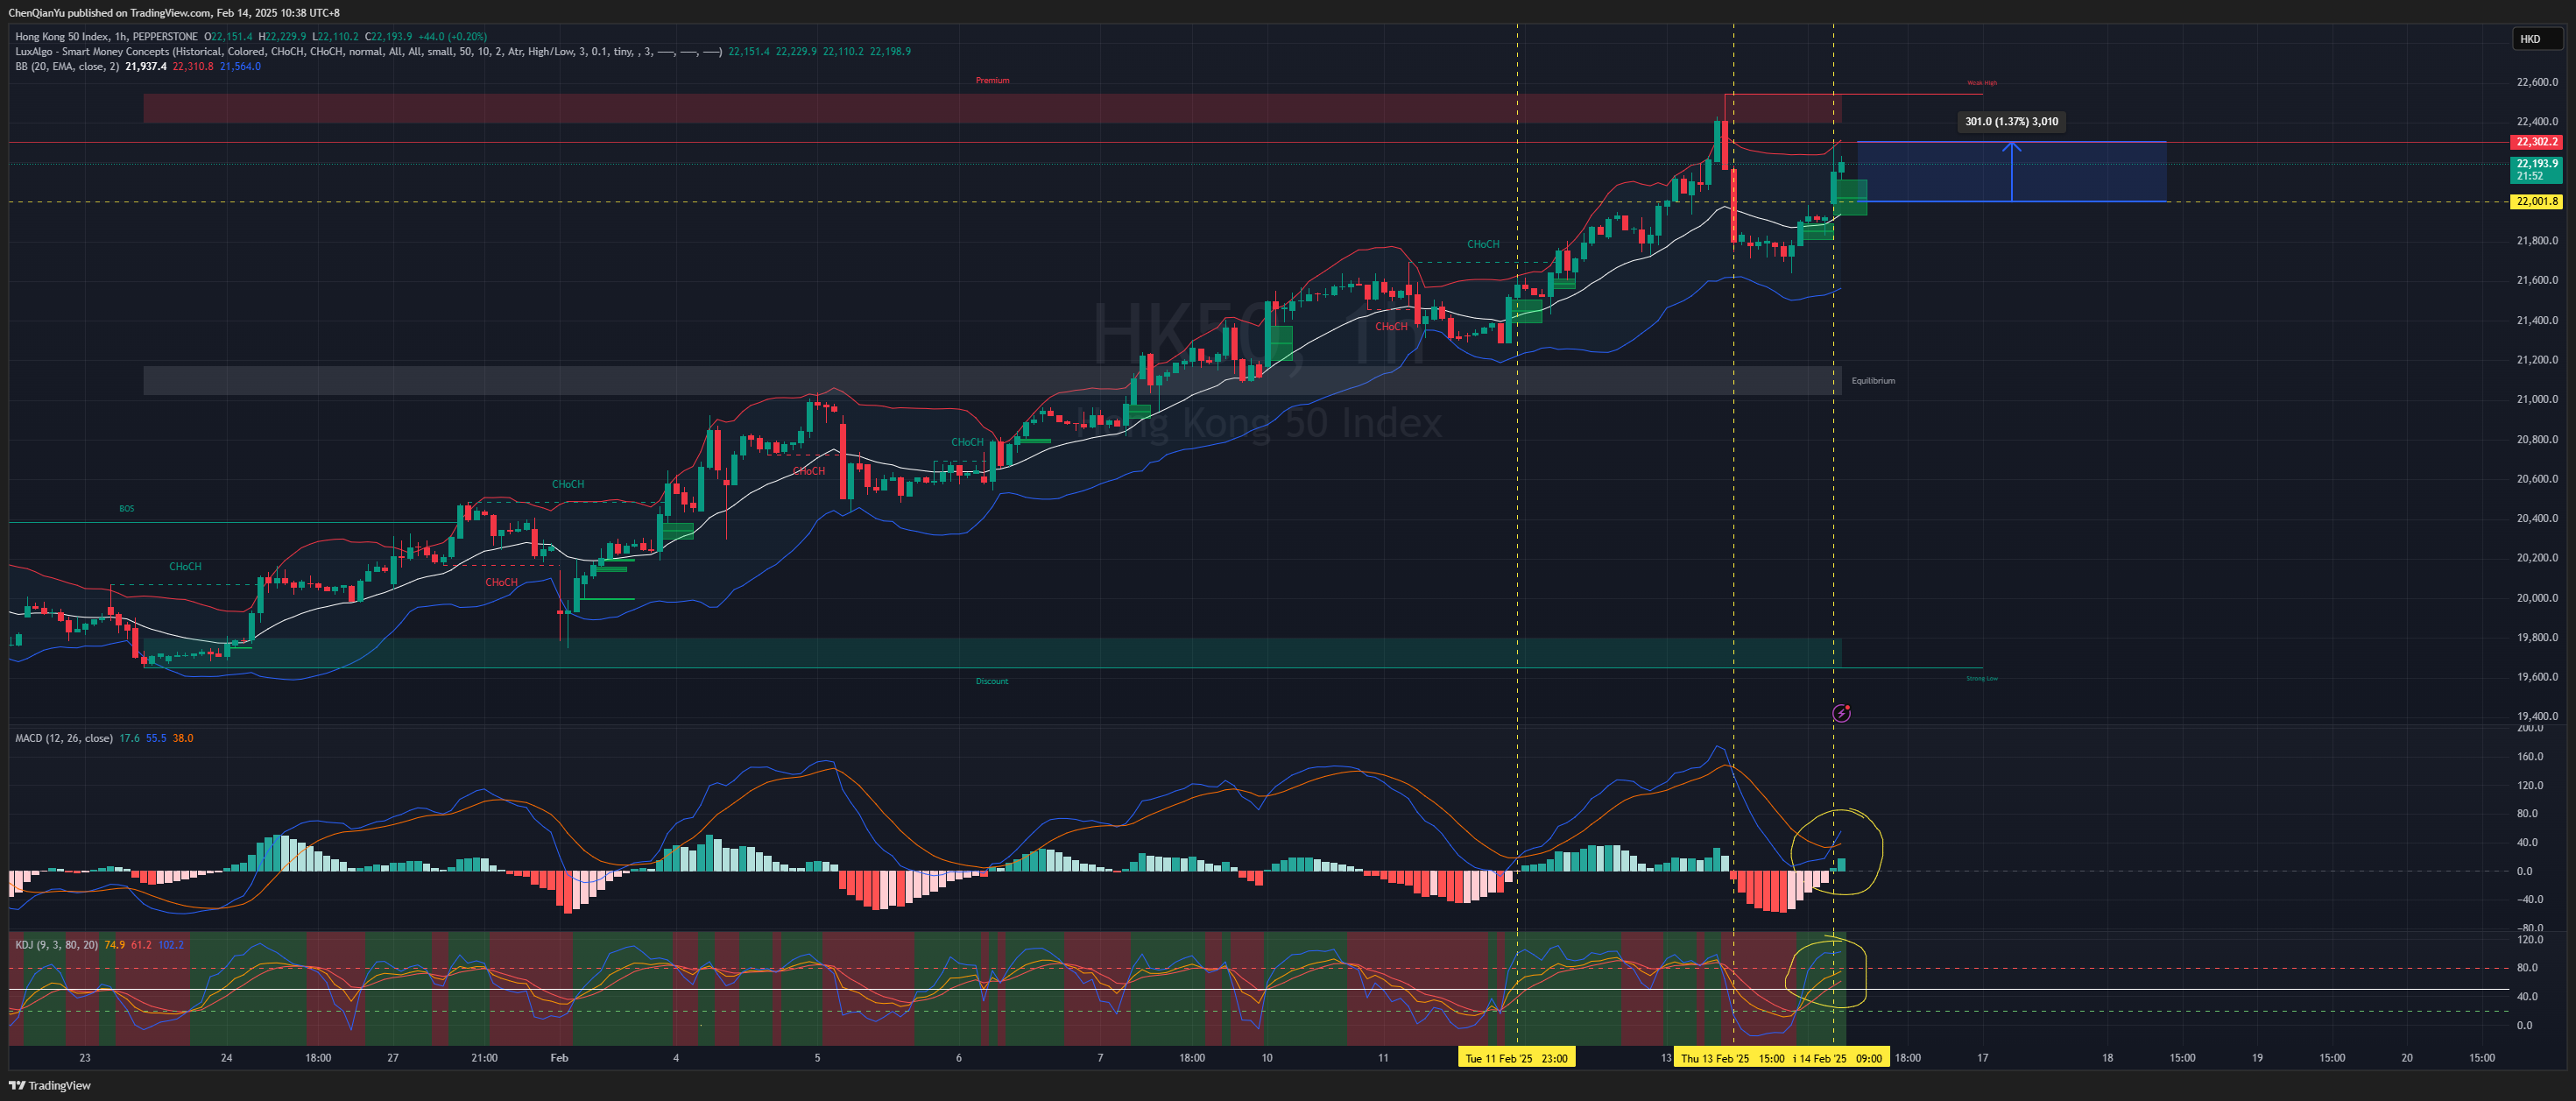Image resolution: width=2576 pixels, height=1101 pixels.
Task: Click KDJ value 61.2 in legend
Action: tap(141, 944)
